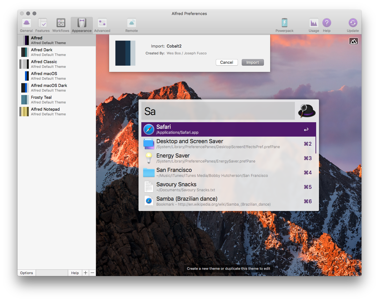Show Usage statistics

[314, 25]
